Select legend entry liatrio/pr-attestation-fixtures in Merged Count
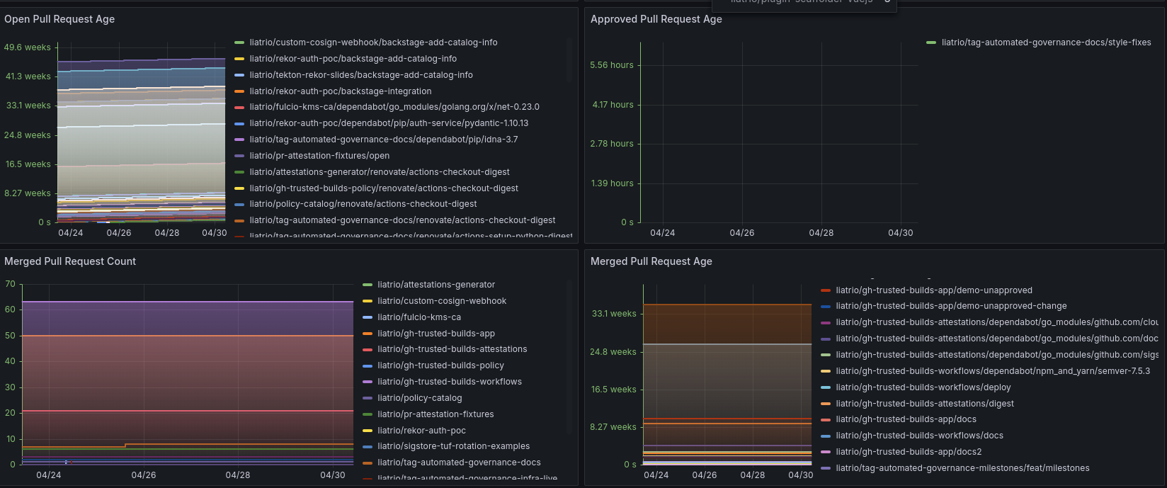The width and height of the screenshot is (1167, 488). (x=436, y=414)
